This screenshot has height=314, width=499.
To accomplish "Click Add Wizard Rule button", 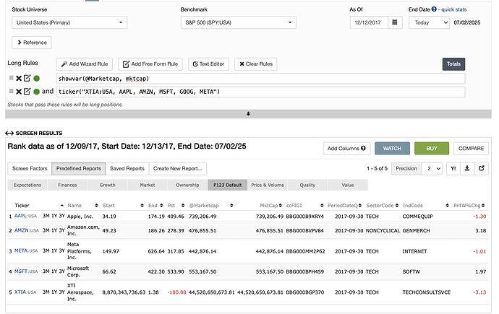I will point(85,64).
